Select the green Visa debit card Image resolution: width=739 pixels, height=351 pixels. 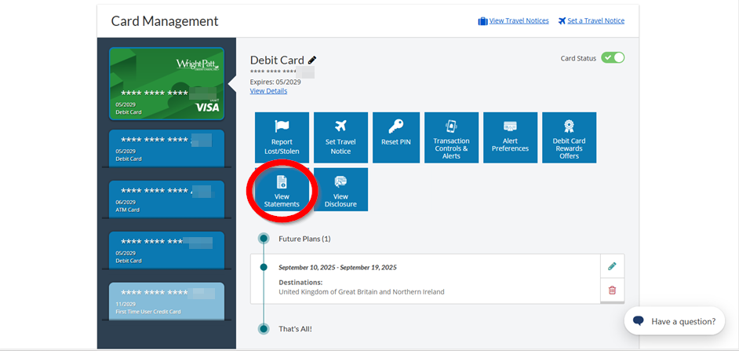(x=167, y=83)
